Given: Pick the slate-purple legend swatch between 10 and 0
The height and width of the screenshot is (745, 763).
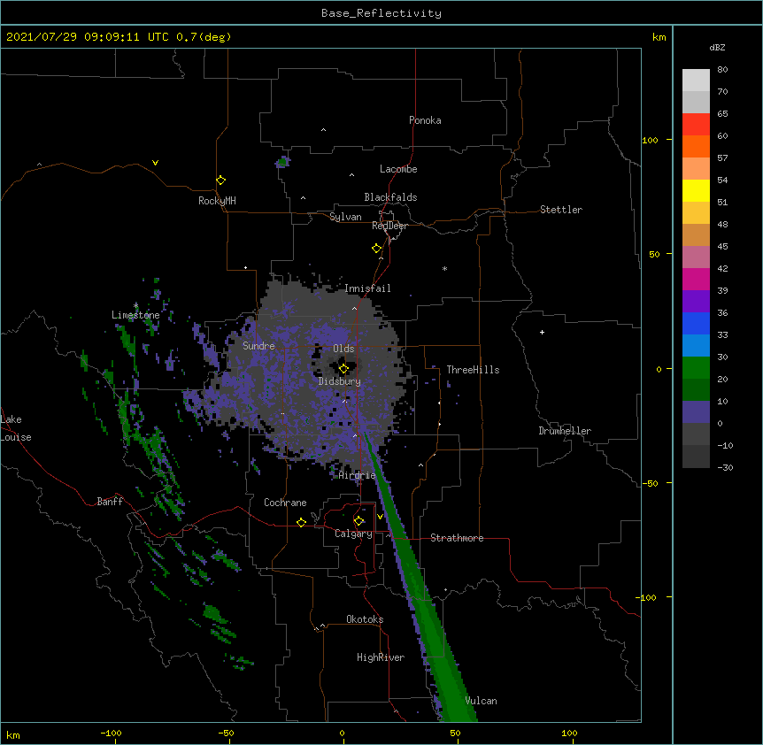Looking at the screenshot, I should coord(696,412).
